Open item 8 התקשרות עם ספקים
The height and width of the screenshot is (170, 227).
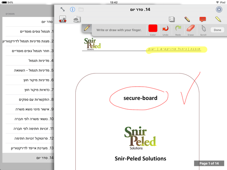click(x=28, y=99)
